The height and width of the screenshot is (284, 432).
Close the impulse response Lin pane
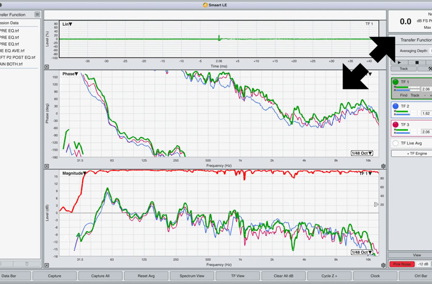pos(47,67)
